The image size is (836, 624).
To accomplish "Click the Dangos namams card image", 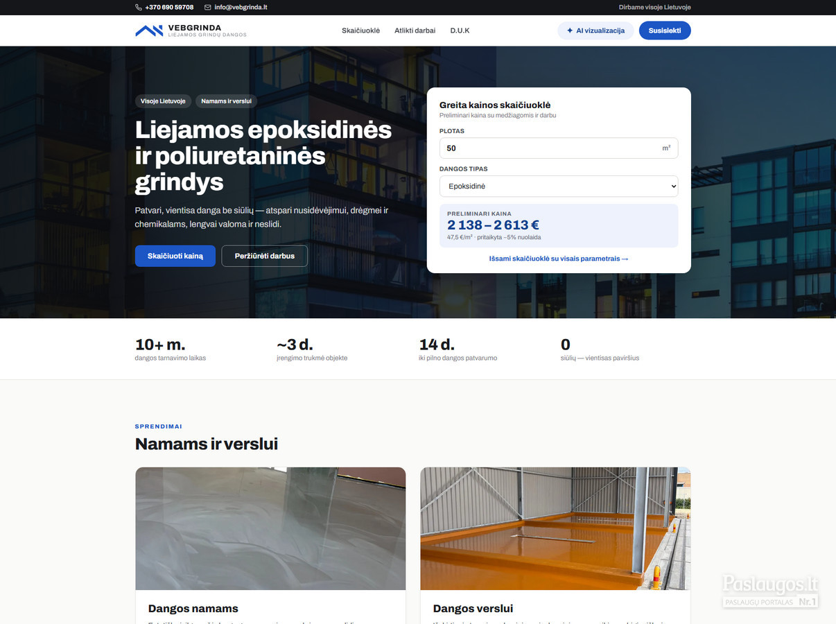I will tap(270, 528).
